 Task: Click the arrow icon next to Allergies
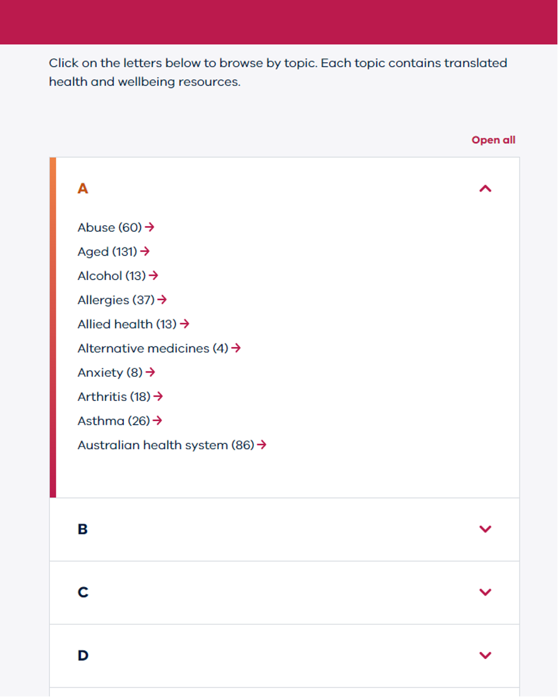pos(162,300)
